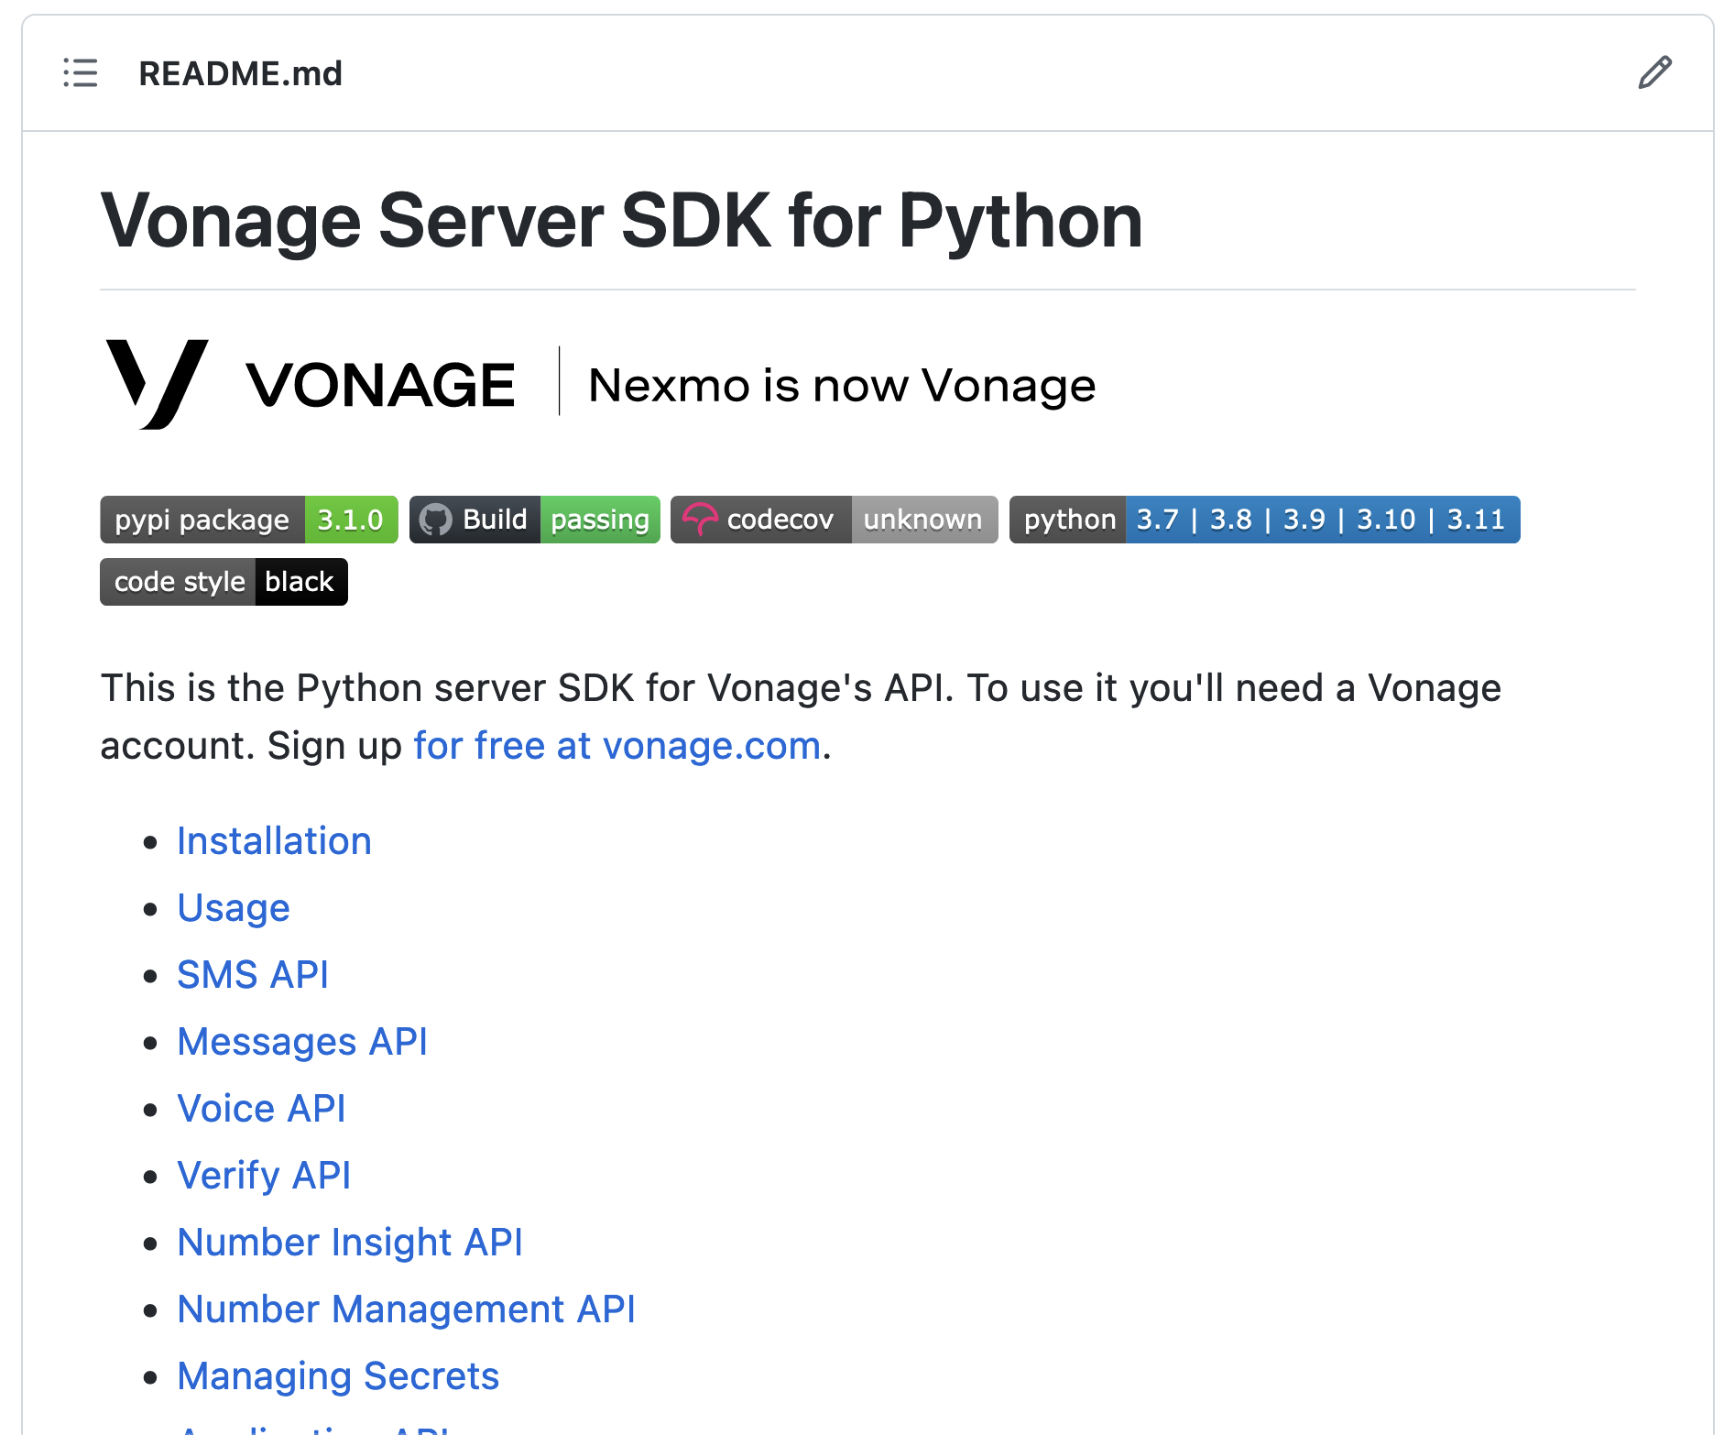This screenshot has height=1435, width=1735.
Task: Click the pencil edit file icon
Action: 1654,73
